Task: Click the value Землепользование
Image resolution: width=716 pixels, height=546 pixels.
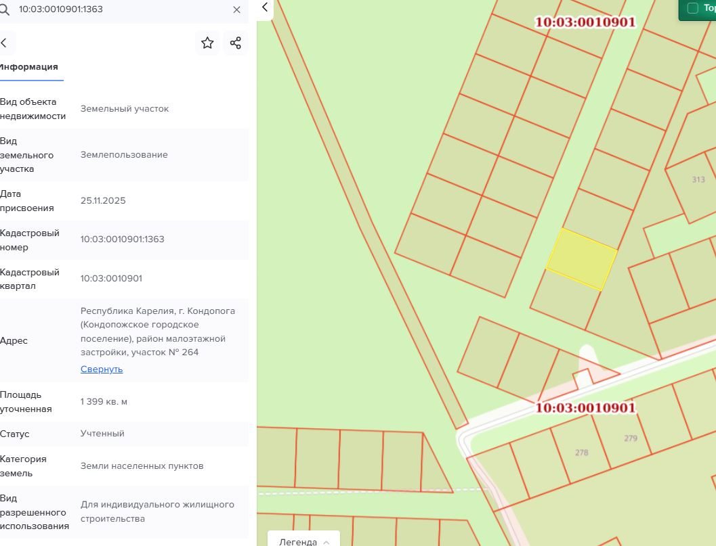Action: pos(124,155)
